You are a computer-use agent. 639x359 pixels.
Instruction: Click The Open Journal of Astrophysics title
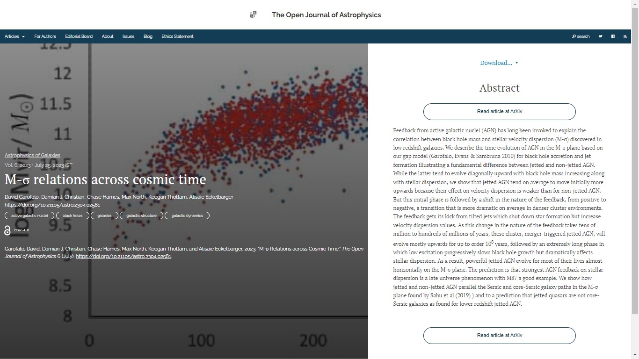coord(326,15)
